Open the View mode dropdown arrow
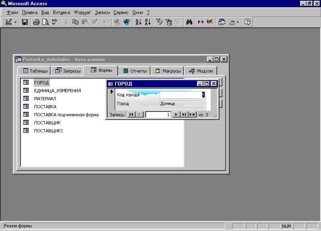 pyautogui.click(x=15, y=22)
